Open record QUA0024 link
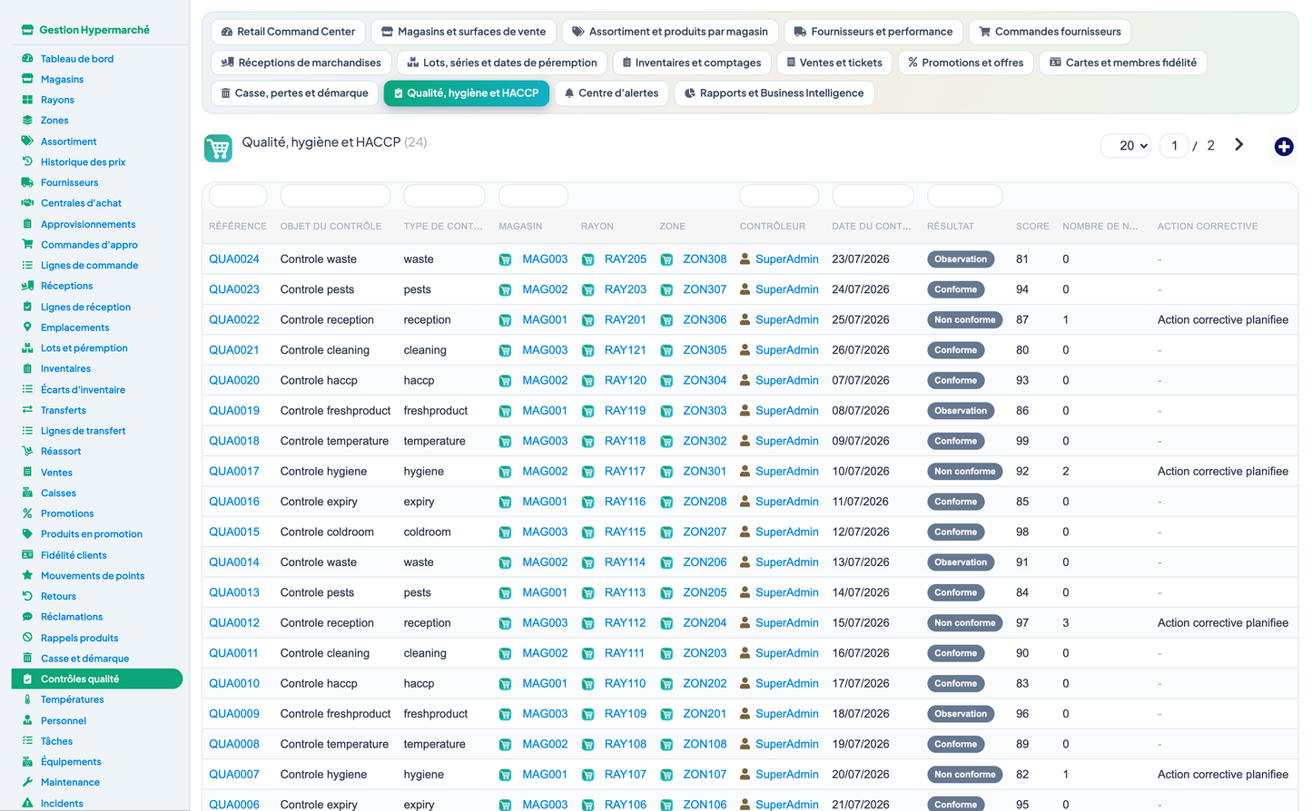Viewport: 1312px width, 811px height. pos(234,259)
